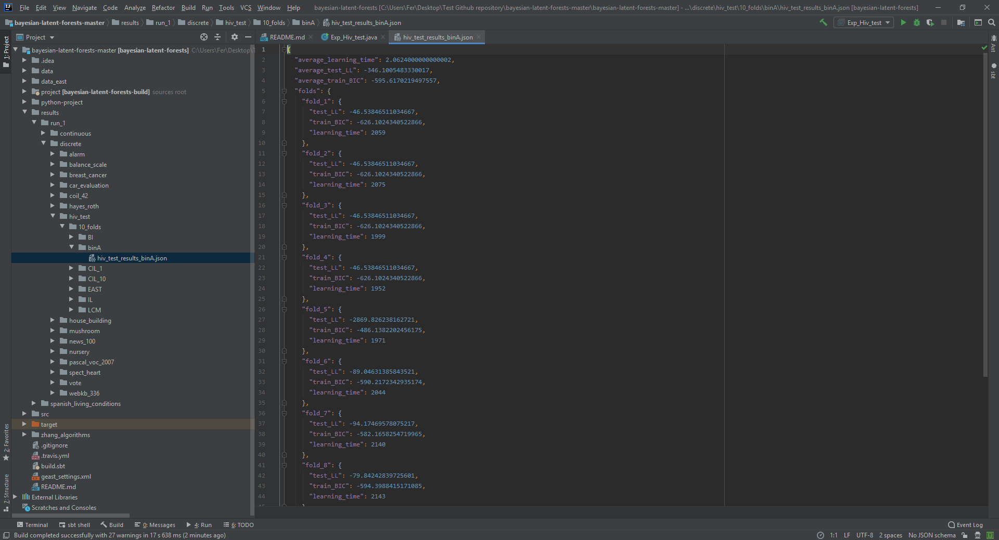Open the Ant tool window
The width and height of the screenshot is (999, 540).
[994, 43]
